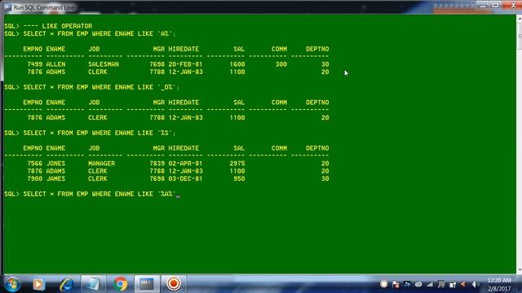The height and width of the screenshot is (293, 522).
Task: Click the hire date 02-APR-81
Action: pyautogui.click(x=185, y=164)
